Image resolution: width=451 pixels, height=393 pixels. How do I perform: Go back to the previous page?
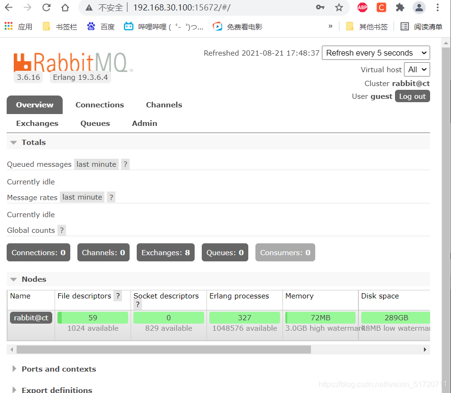click(x=9, y=8)
